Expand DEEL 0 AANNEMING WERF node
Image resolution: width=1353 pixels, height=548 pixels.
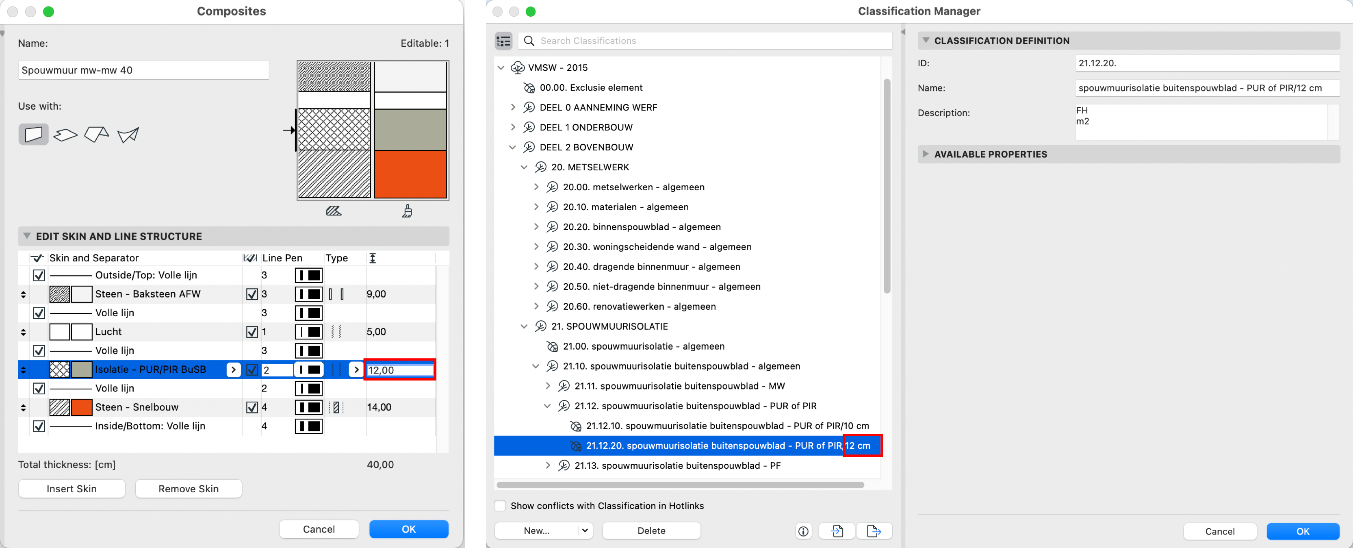pos(513,108)
